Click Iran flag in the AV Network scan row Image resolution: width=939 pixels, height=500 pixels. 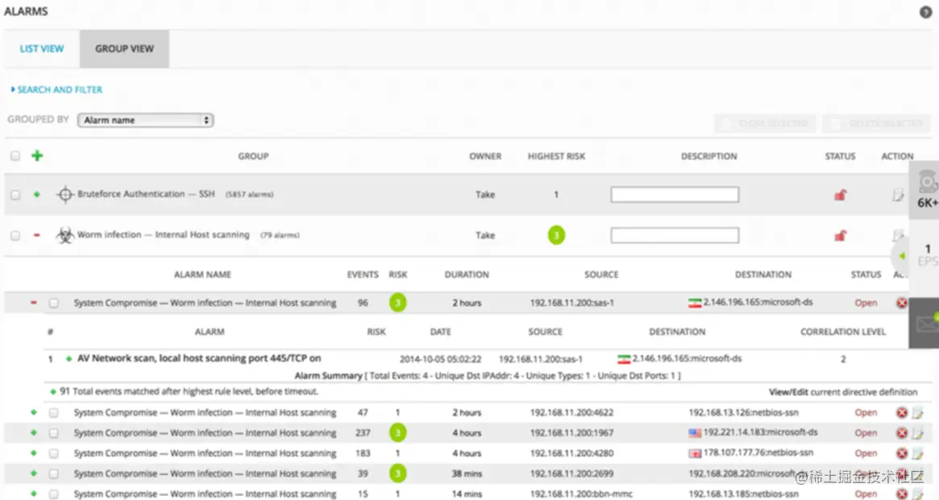[624, 359]
